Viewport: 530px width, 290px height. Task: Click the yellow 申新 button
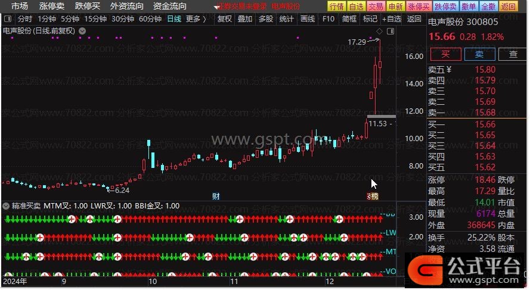(x=395, y=7)
